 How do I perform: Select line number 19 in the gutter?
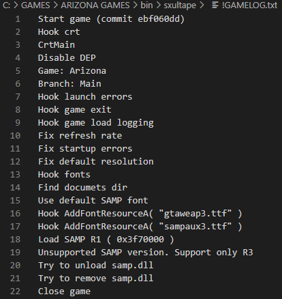[x=15, y=253]
